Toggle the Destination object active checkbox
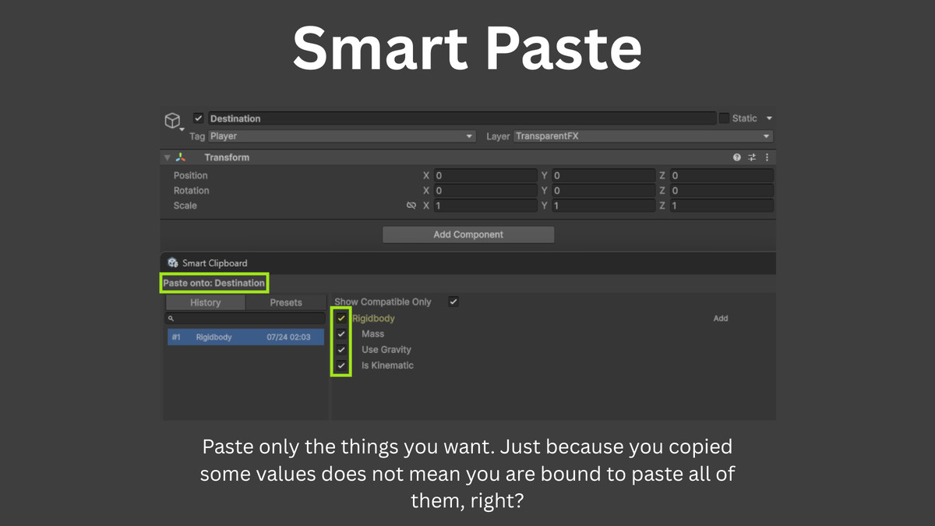Image resolution: width=935 pixels, height=526 pixels. [198, 118]
